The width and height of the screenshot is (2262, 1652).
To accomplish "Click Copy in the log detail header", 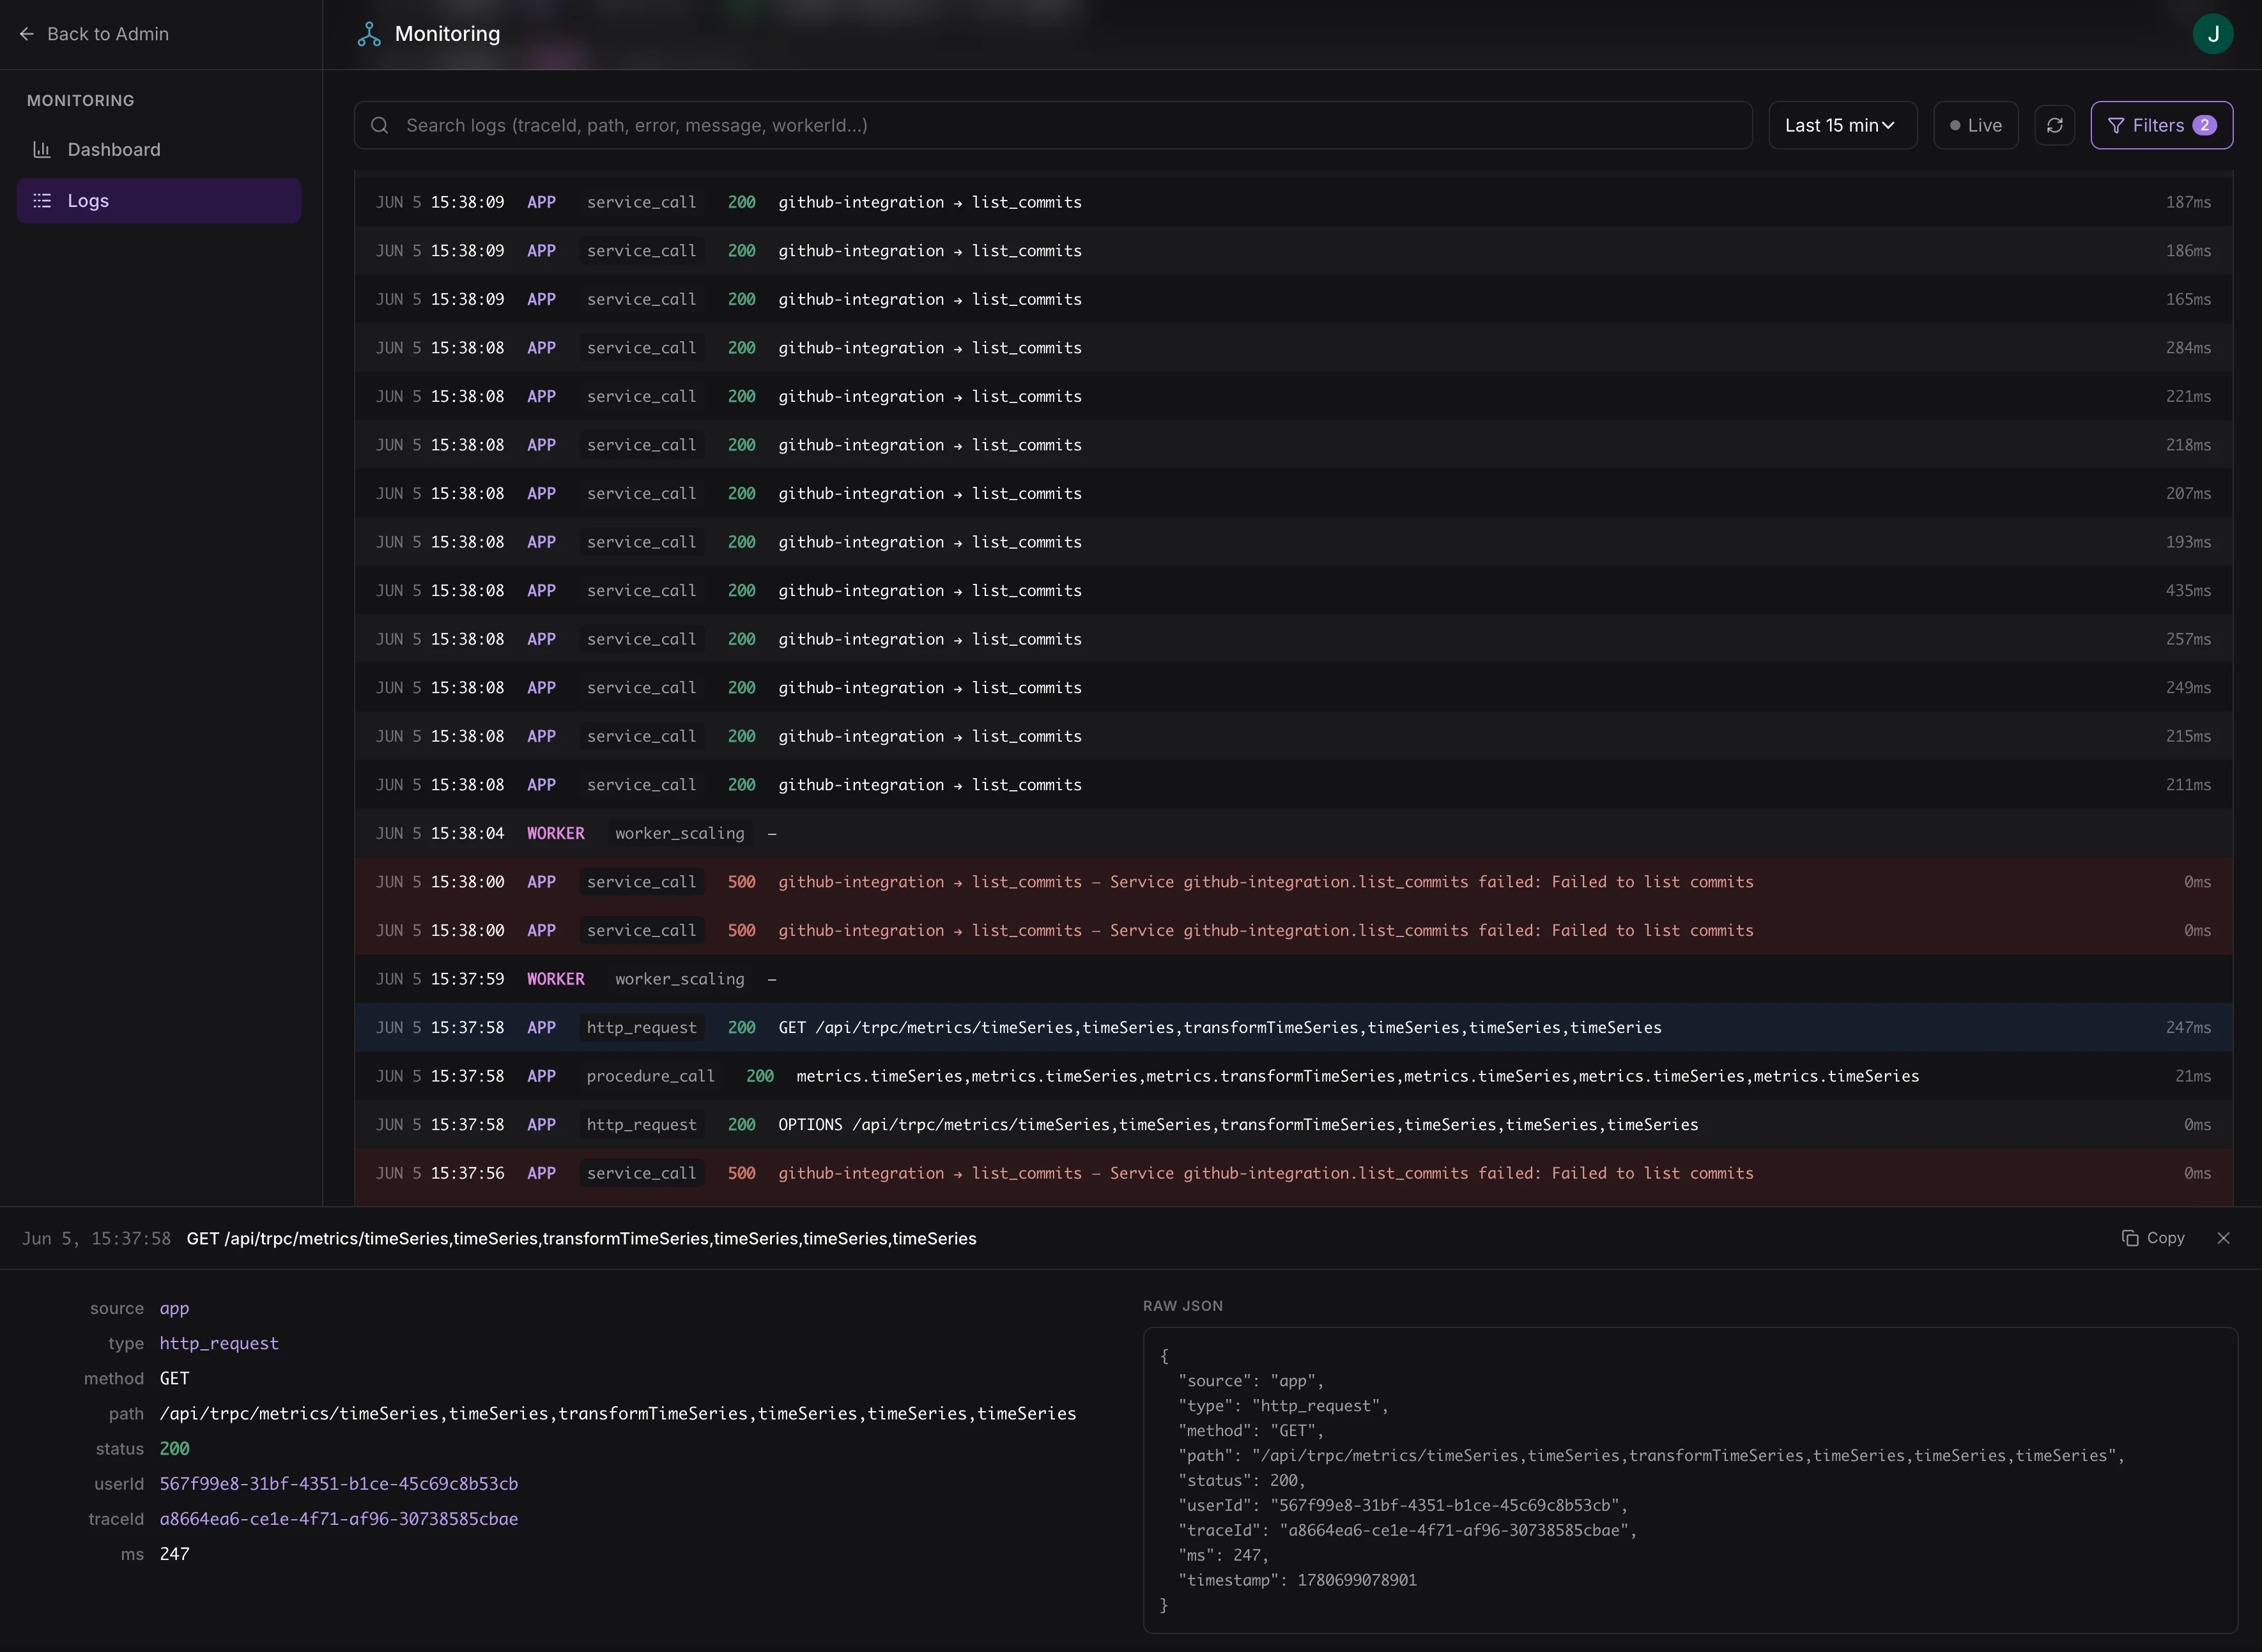I will (2153, 1238).
